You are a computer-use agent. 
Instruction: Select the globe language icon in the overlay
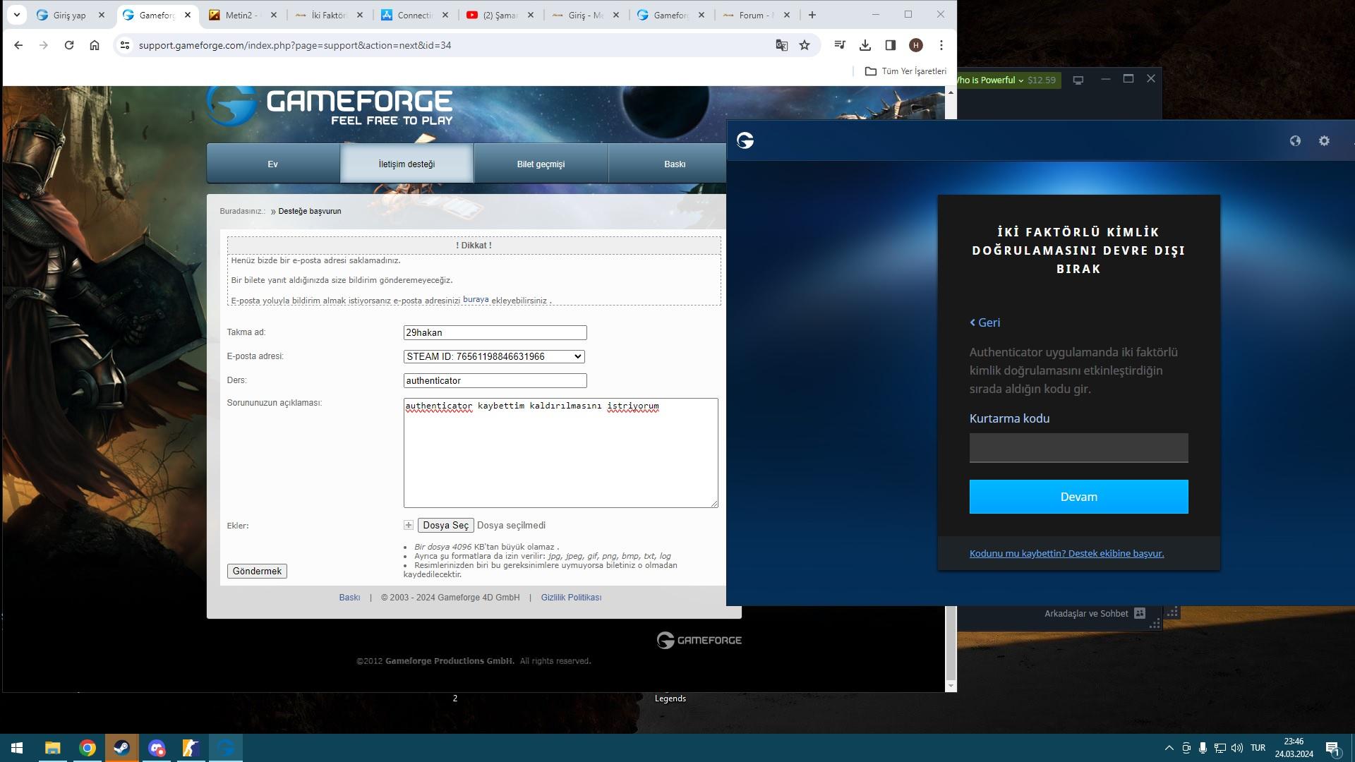pyautogui.click(x=1296, y=140)
